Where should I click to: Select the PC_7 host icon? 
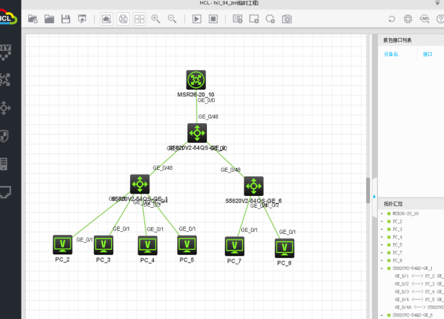[235, 246]
